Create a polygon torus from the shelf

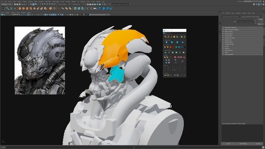tap(31, 8)
